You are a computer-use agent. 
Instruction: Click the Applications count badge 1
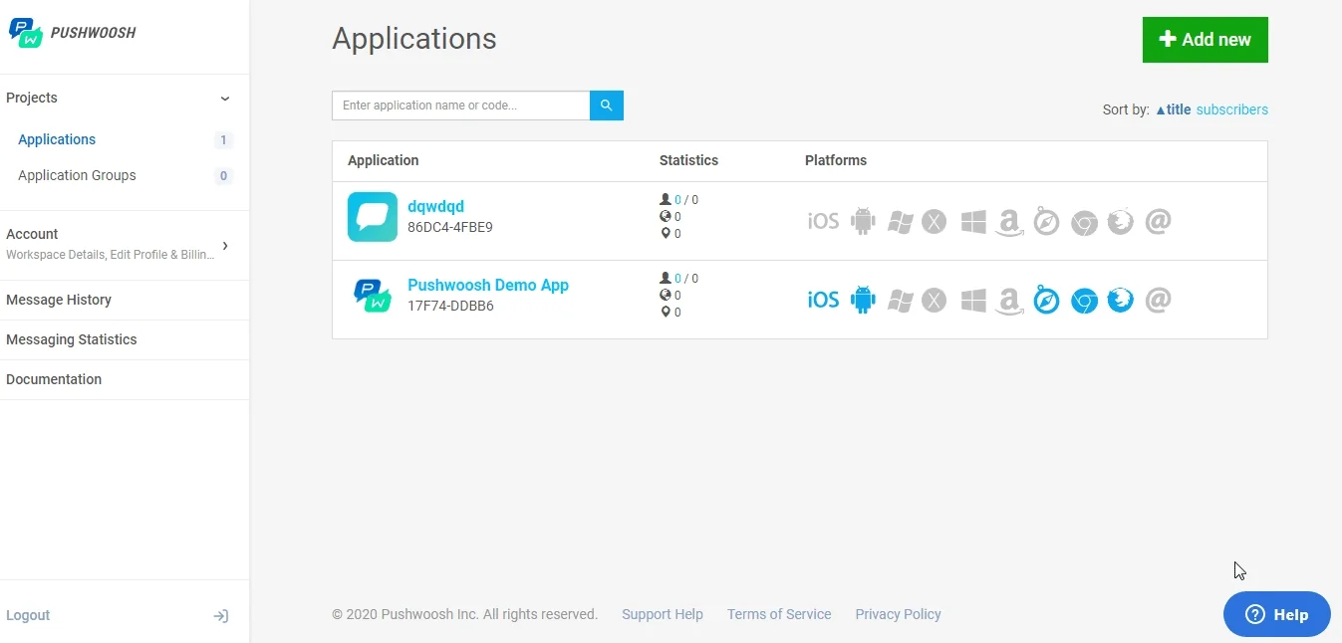click(x=223, y=140)
